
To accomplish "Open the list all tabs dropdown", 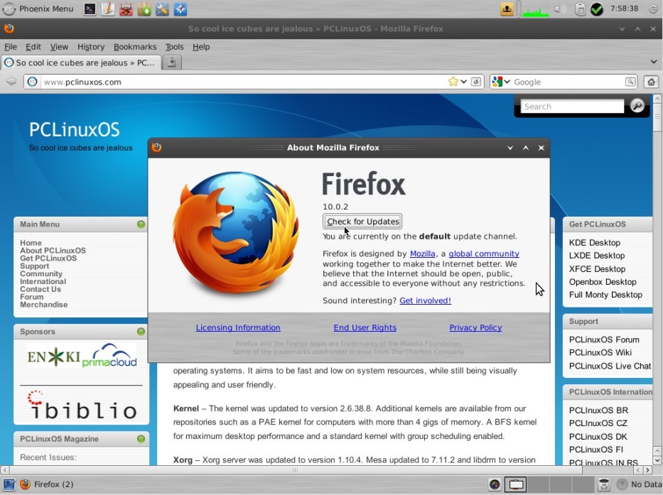I will [x=653, y=62].
